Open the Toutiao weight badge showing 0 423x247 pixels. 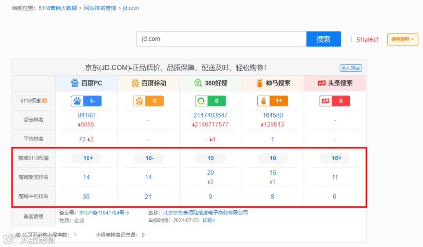334,101
